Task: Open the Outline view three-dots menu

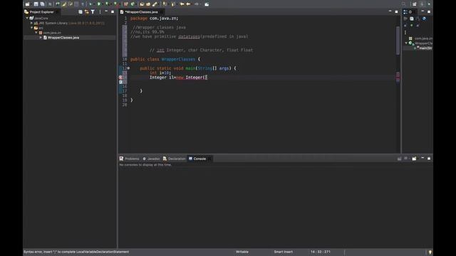Action: coord(405,32)
